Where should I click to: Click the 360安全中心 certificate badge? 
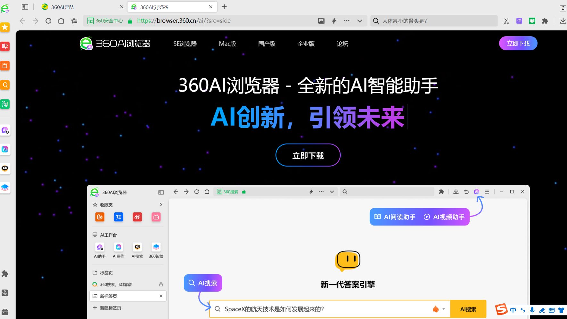click(105, 21)
